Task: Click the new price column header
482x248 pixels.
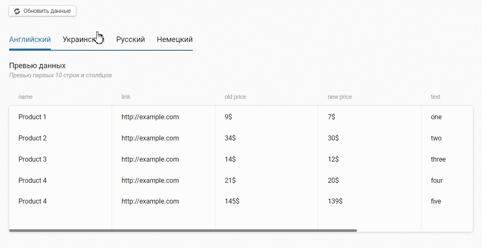Action: click(340, 97)
